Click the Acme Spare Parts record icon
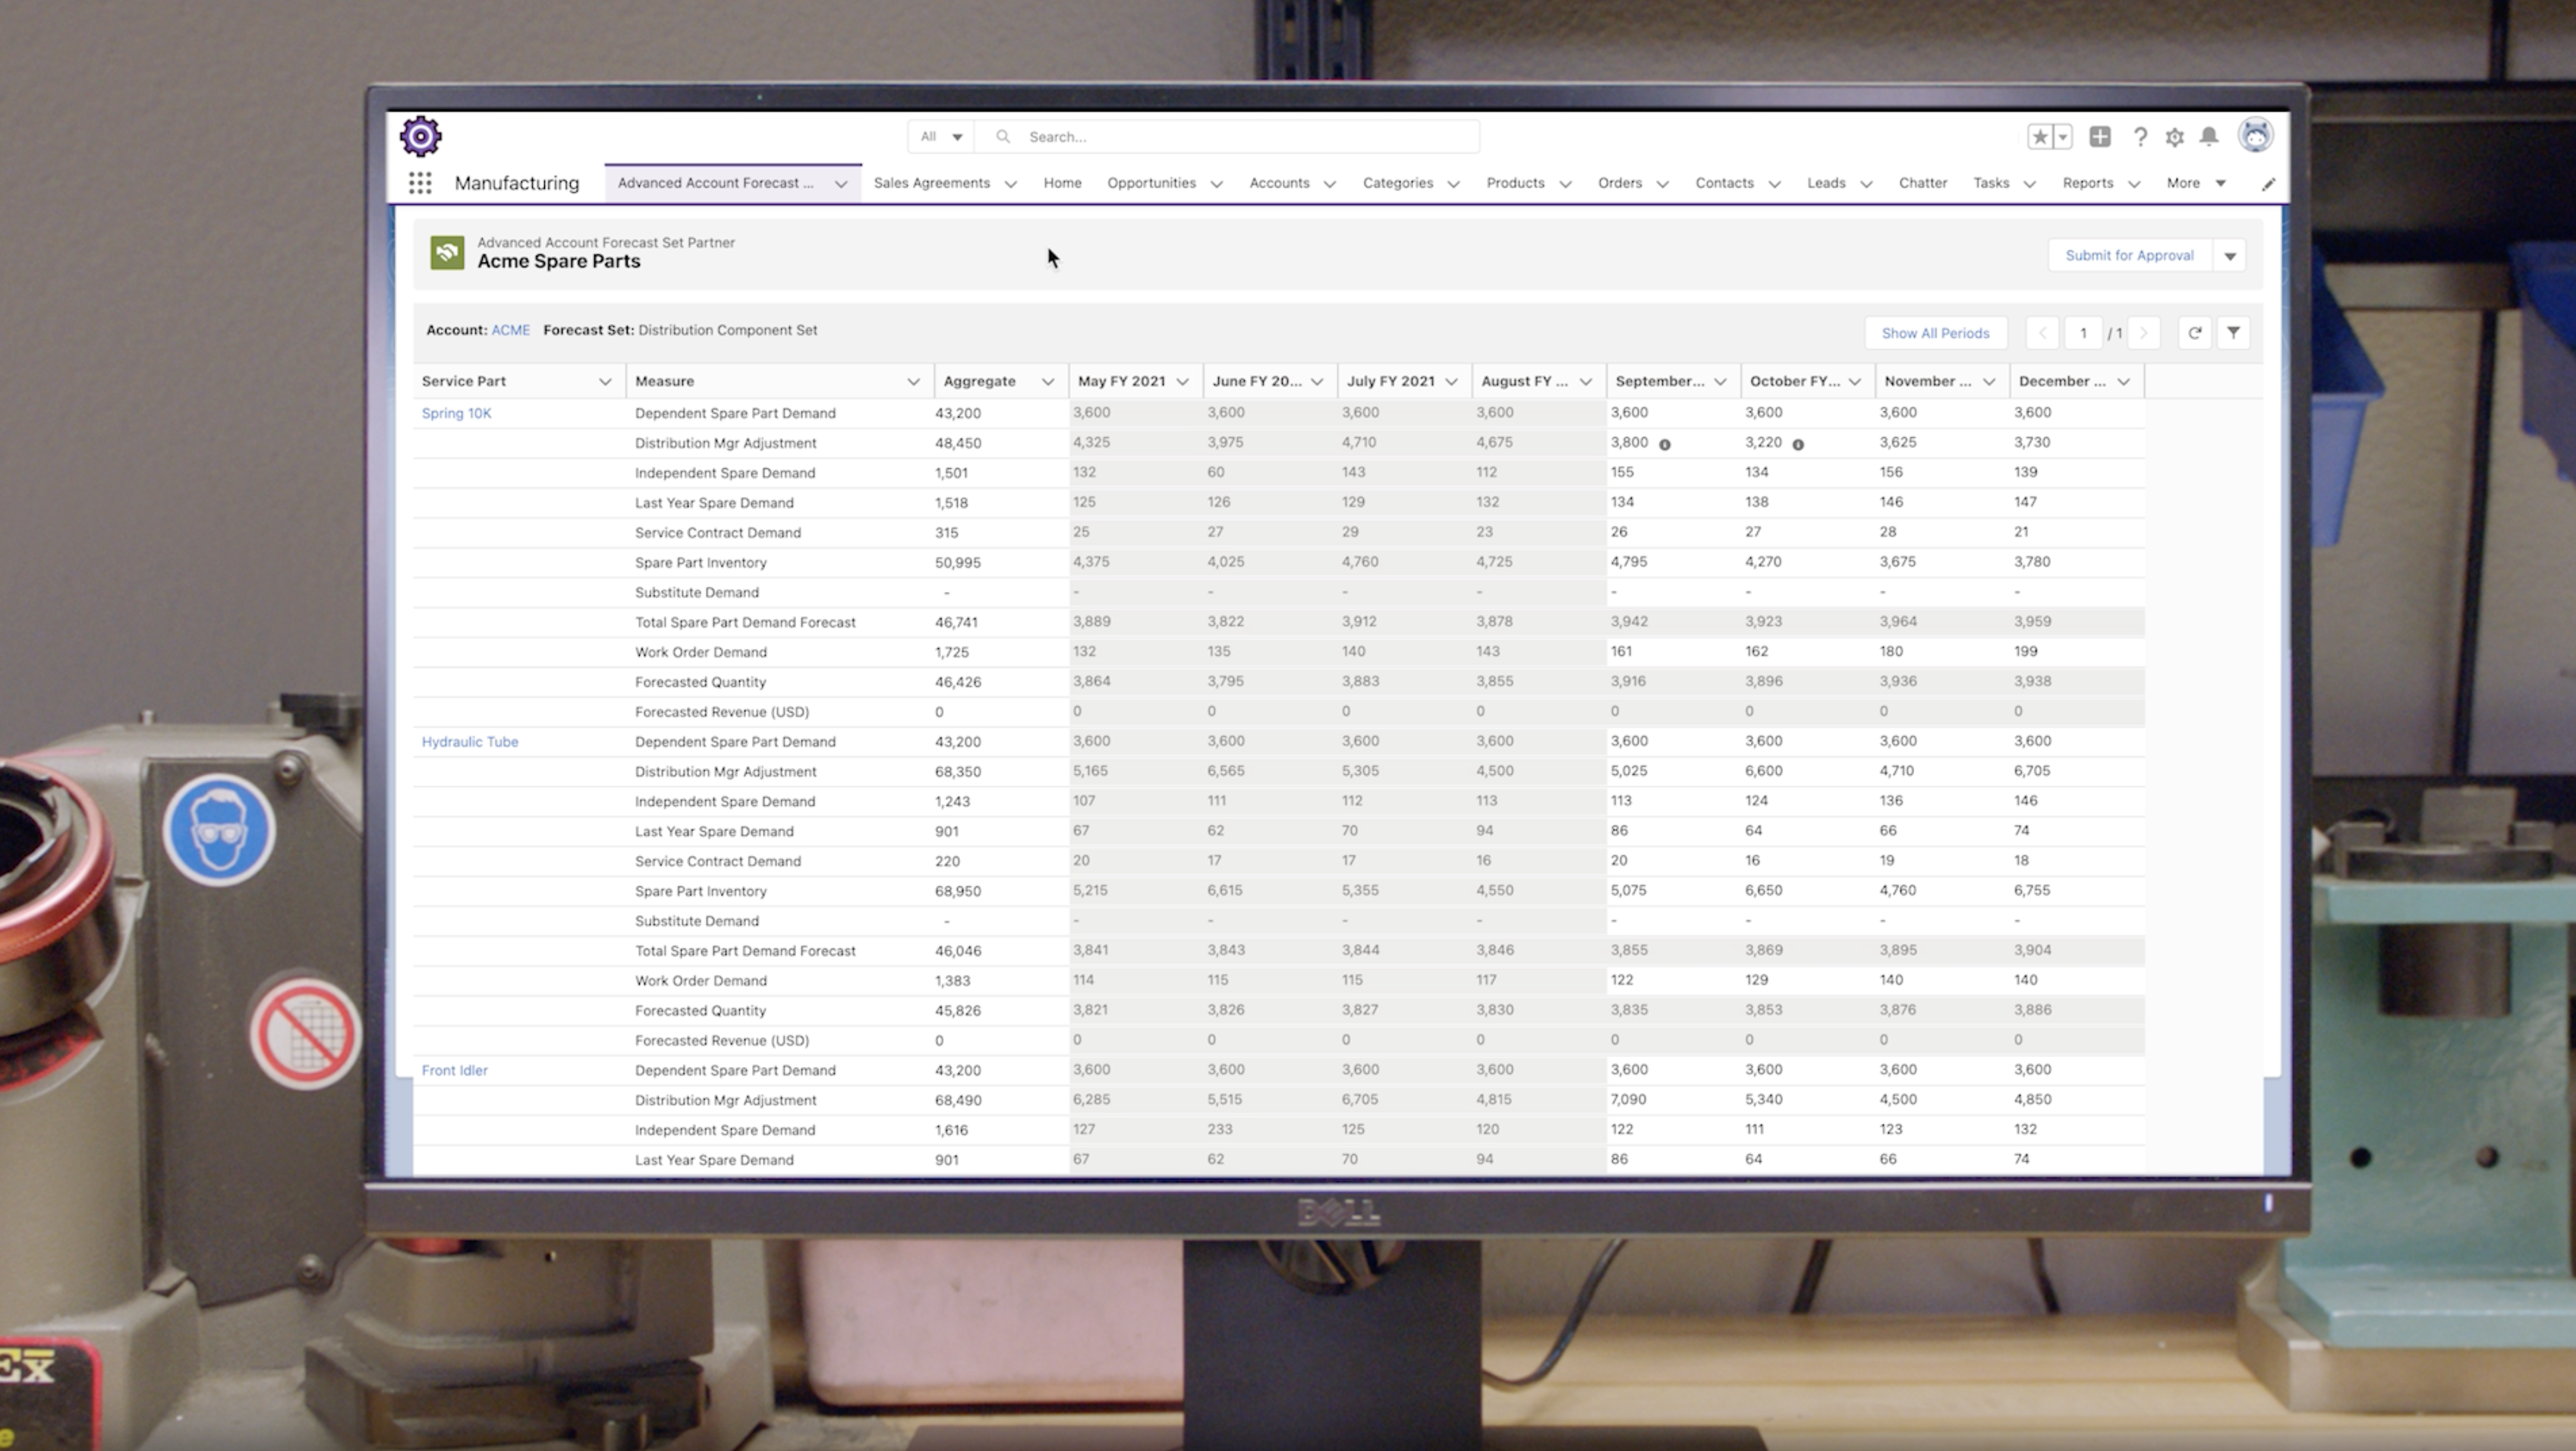Viewport: 2576px width, 1451px height. pos(447,253)
